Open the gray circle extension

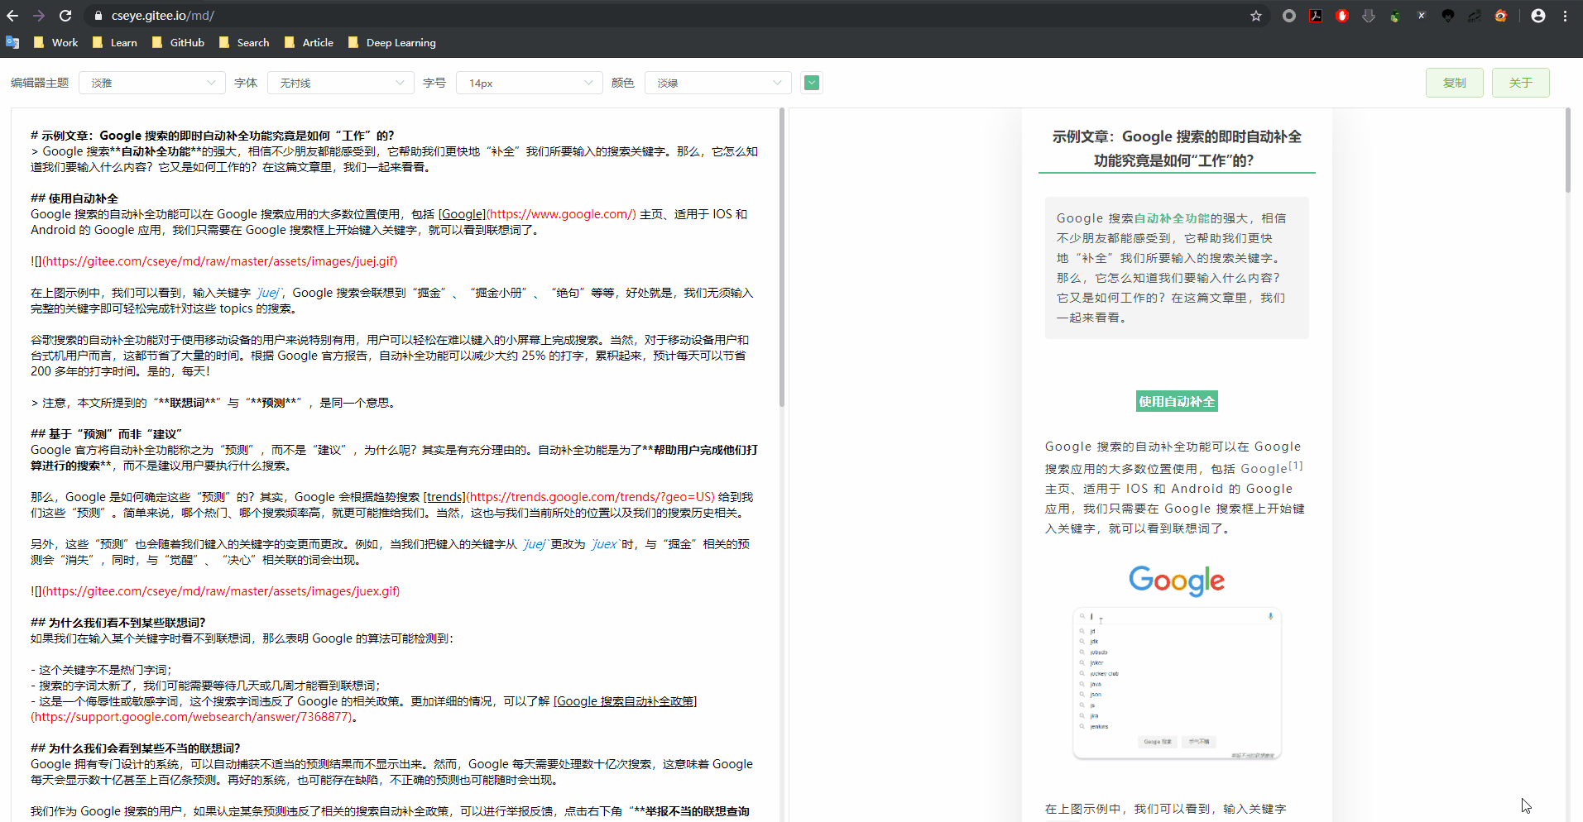[x=1289, y=16]
